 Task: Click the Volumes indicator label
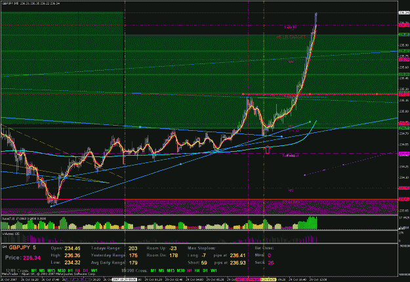(9, 234)
